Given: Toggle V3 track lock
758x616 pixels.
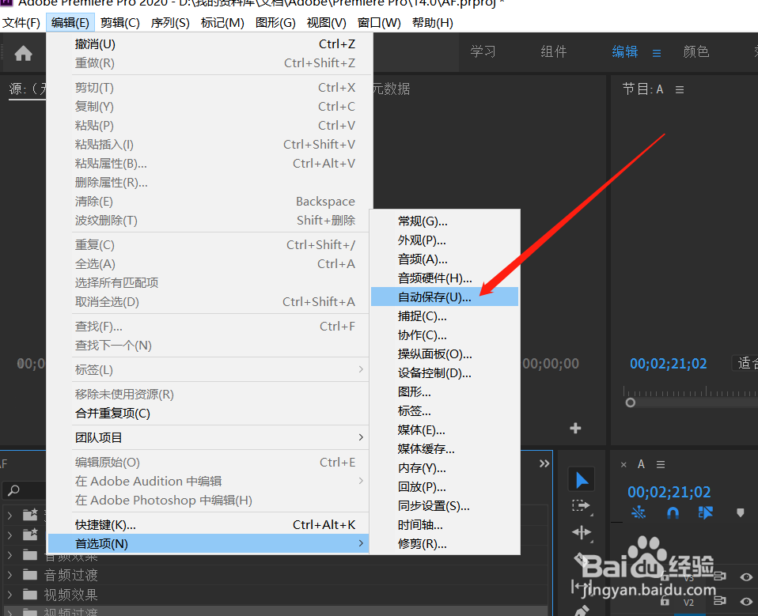Looking at the screenshot, I should (x=665, y=576).
